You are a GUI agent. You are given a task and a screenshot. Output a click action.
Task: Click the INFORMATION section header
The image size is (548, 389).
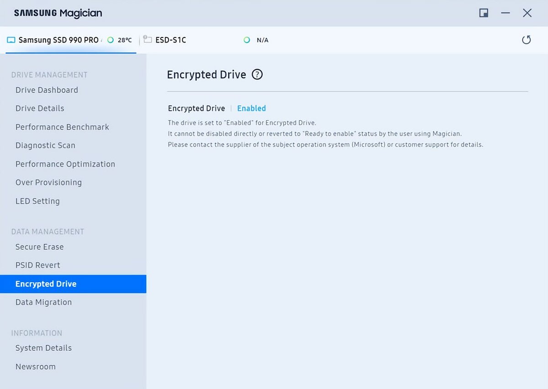click(37, 333)
